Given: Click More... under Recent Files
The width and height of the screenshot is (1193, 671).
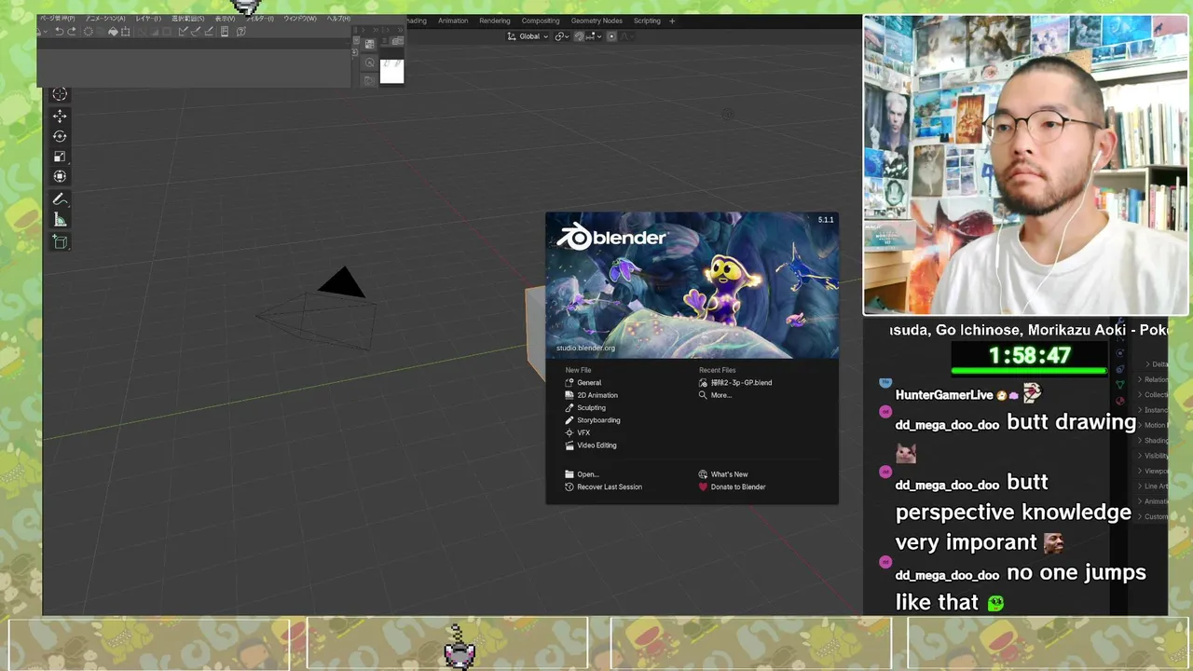Looking at the screenshot, I should [721, 395].
